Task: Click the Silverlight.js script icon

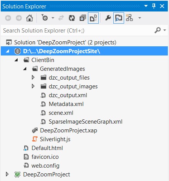Action: [x=35, y=139]
